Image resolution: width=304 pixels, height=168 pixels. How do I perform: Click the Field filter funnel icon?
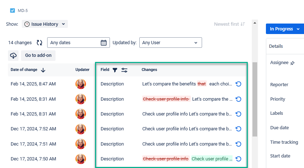coord(115,70)
